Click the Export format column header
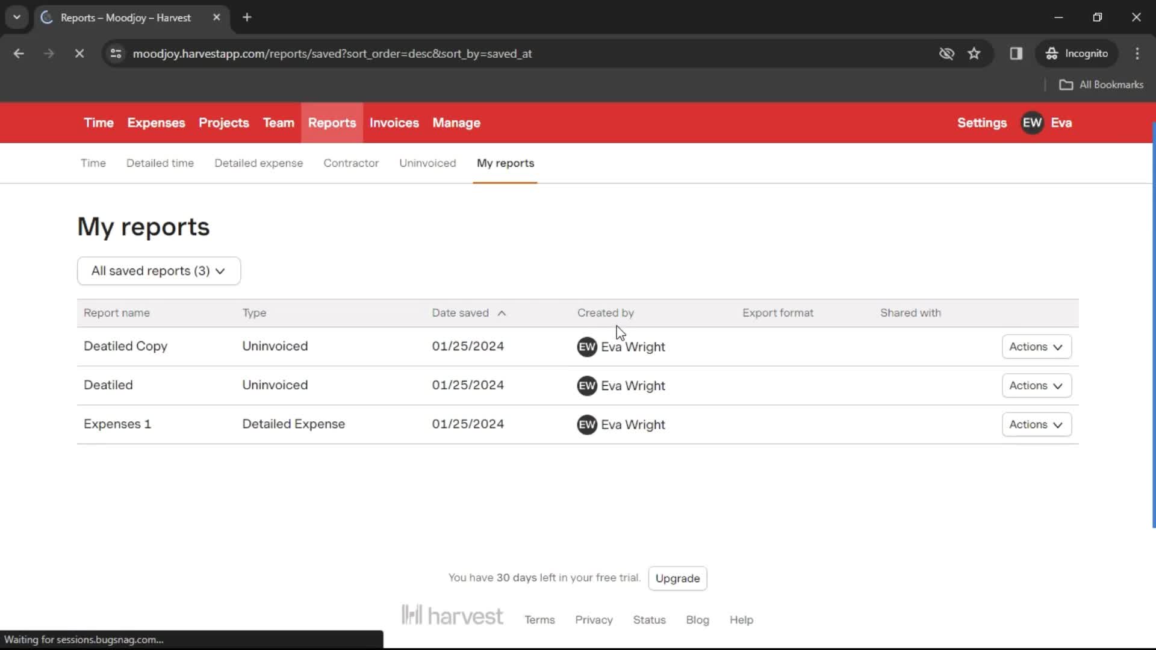This screenshot has width=1156, height=650. tap(777, 313)
